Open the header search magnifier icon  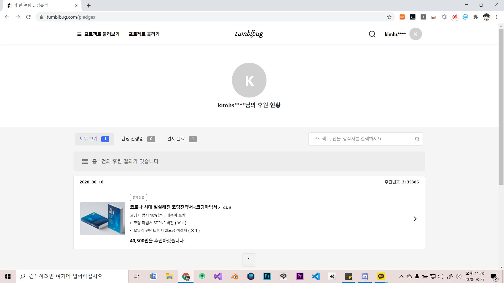point(372,34)
